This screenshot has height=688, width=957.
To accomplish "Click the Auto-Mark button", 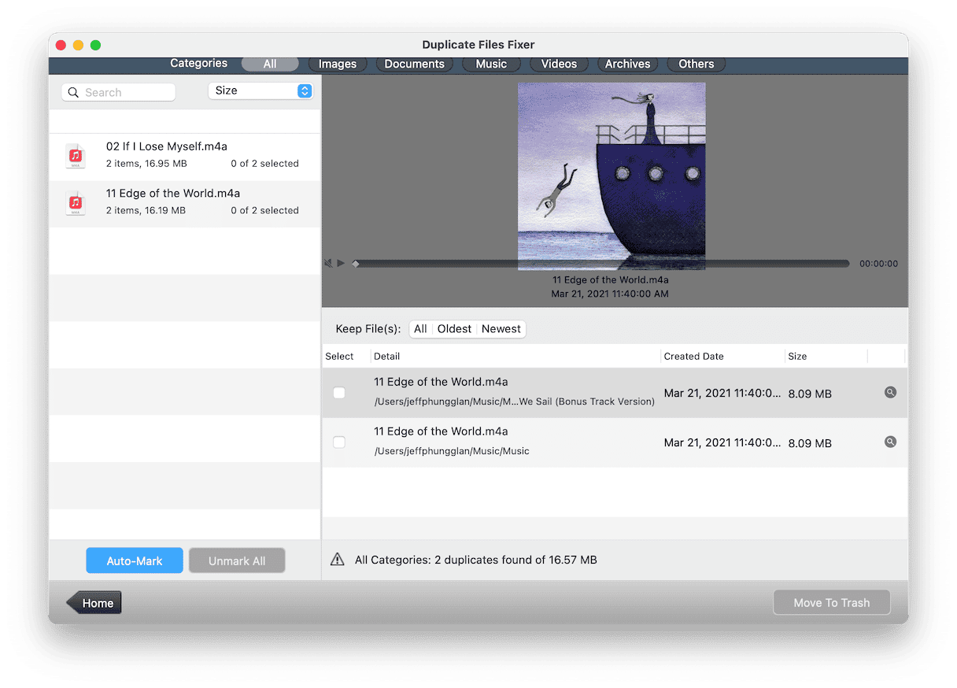I will coord(135,560).
